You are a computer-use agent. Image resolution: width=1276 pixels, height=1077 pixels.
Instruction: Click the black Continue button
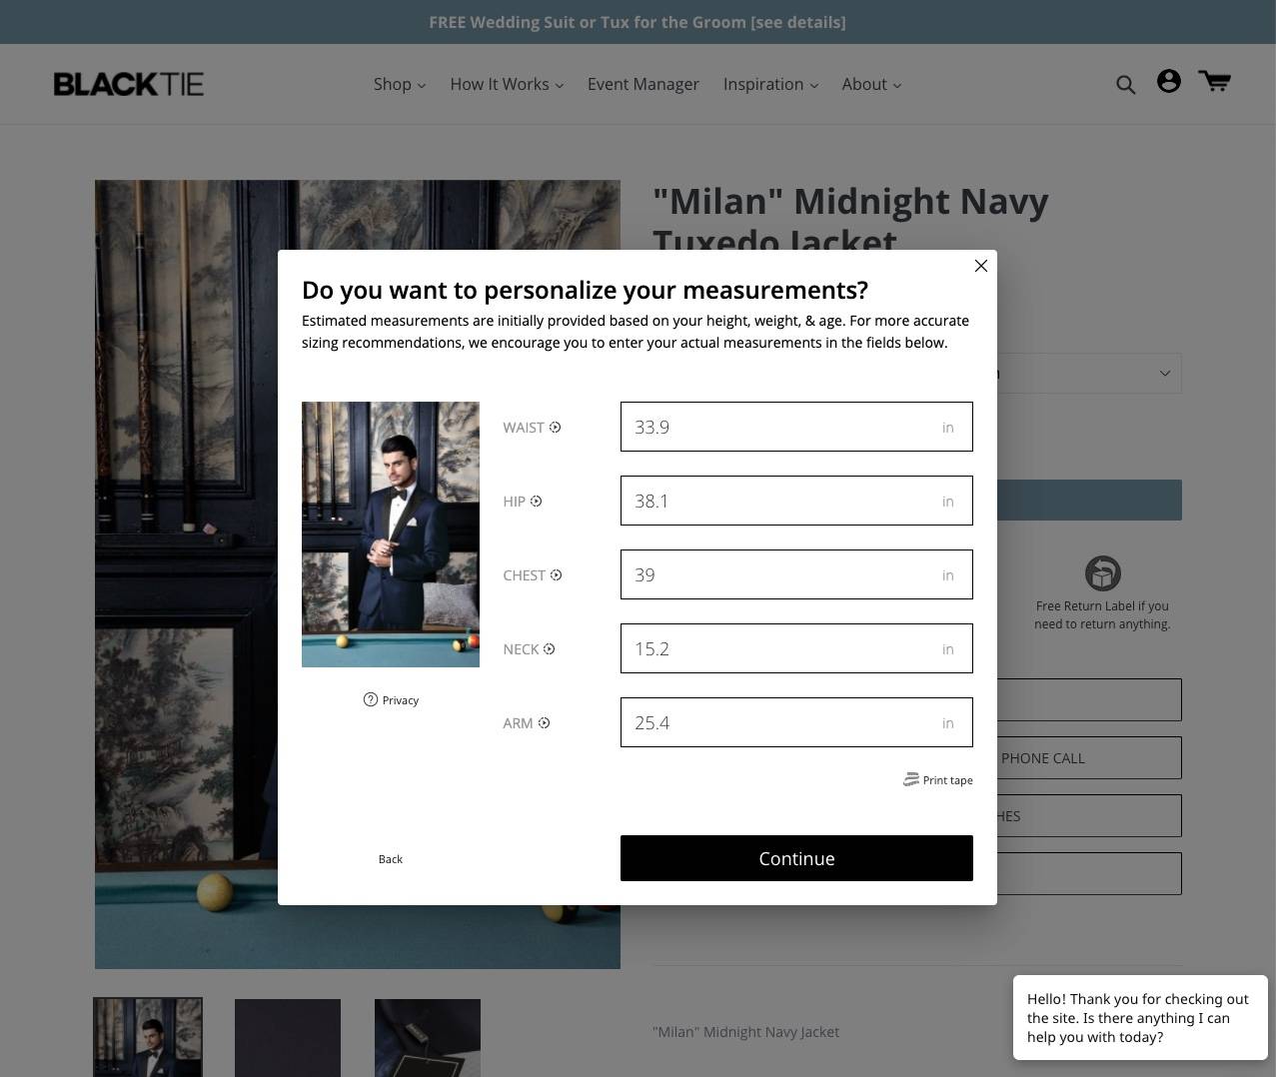pos(796,858)
